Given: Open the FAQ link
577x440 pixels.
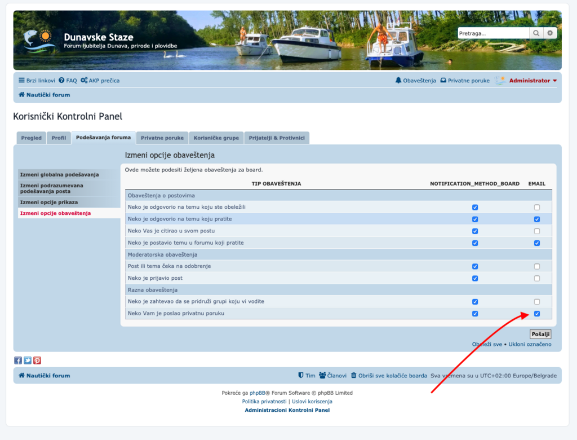Looking at the screenshot, I should coord(68,80).
